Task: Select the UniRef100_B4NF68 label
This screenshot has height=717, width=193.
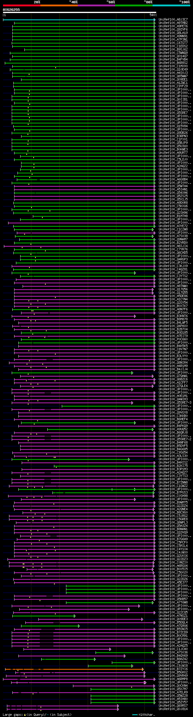Action: [x=173, y=443]
